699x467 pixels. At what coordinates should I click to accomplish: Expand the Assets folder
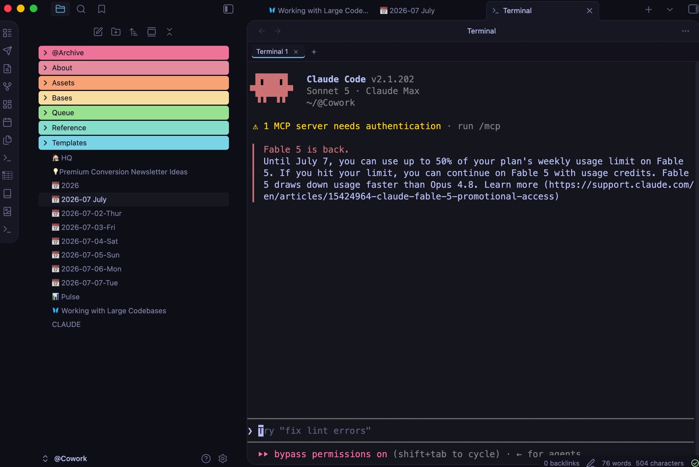134,83
